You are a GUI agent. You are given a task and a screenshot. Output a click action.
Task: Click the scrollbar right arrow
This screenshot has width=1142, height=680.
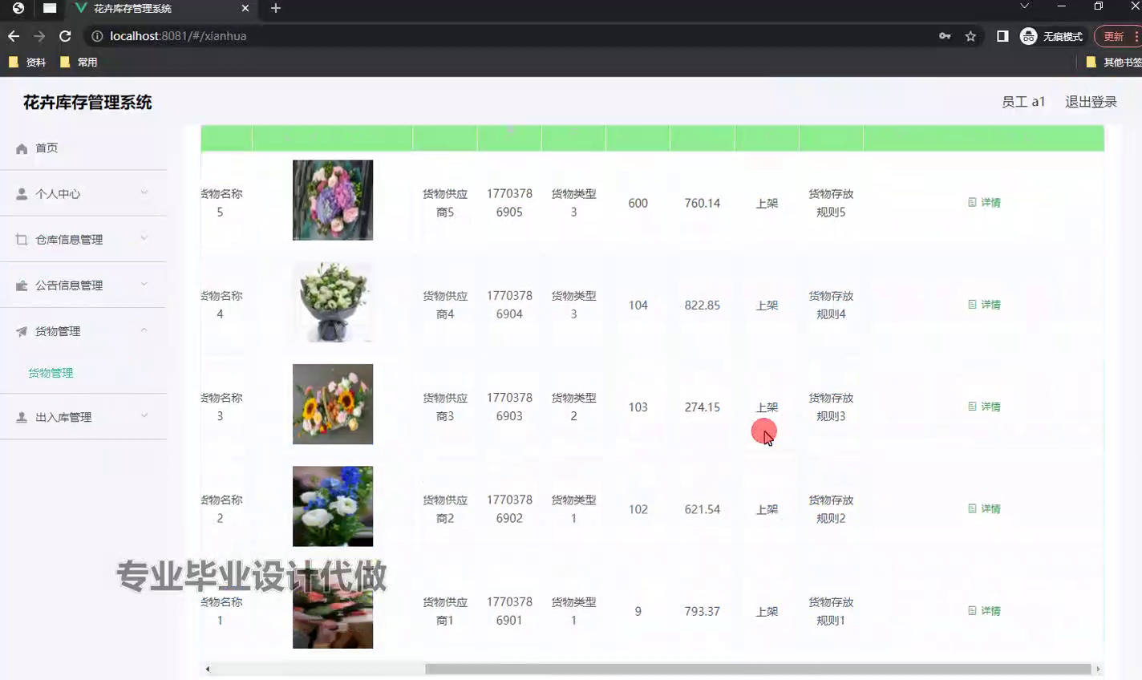point(1098,669)
